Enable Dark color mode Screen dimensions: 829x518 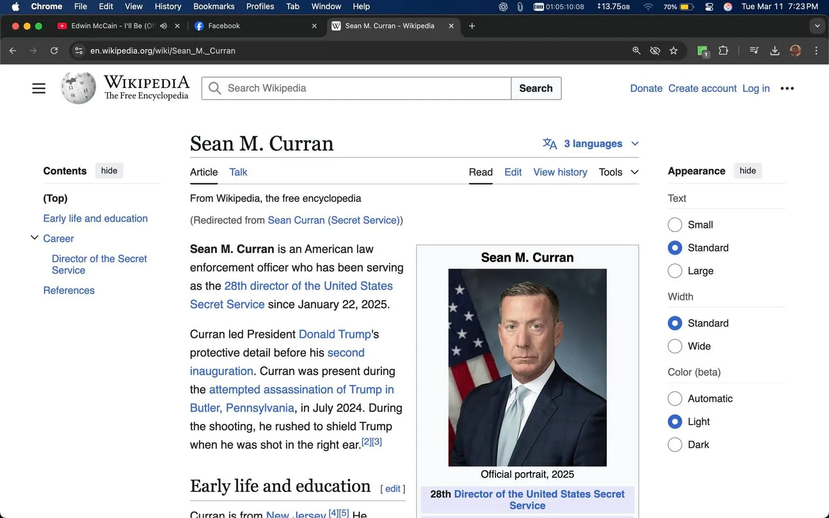pyautogui.click(x=675, y=445)
